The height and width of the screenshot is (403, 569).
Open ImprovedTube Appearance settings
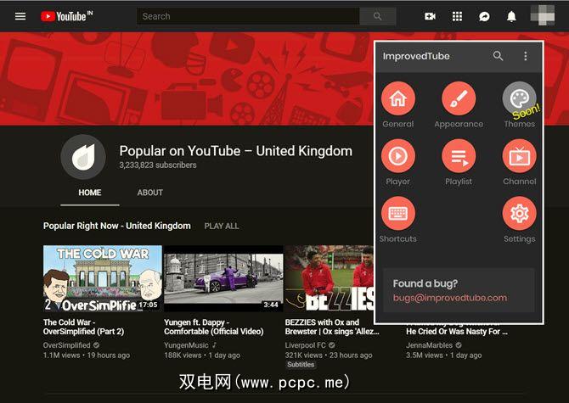[459, 98]
